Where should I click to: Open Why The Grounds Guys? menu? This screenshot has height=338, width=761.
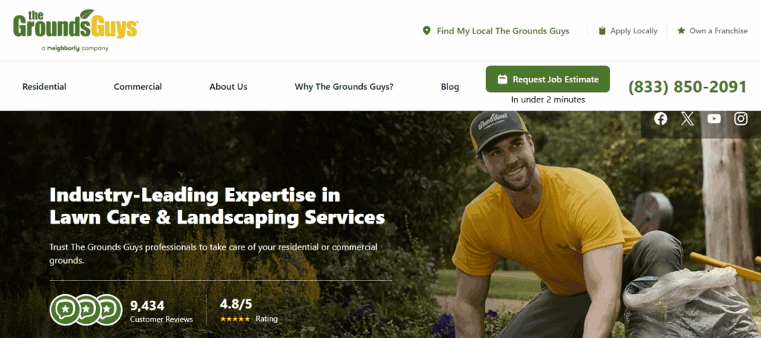click(344, 87)
